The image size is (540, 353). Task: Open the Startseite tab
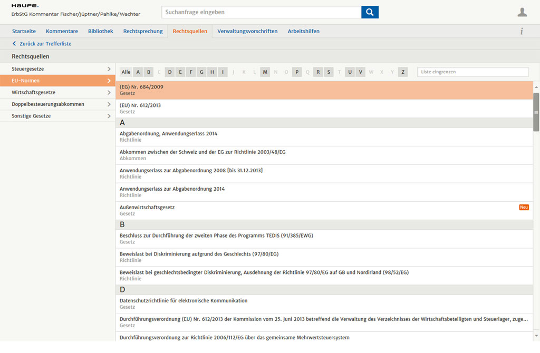coord(24,31)
